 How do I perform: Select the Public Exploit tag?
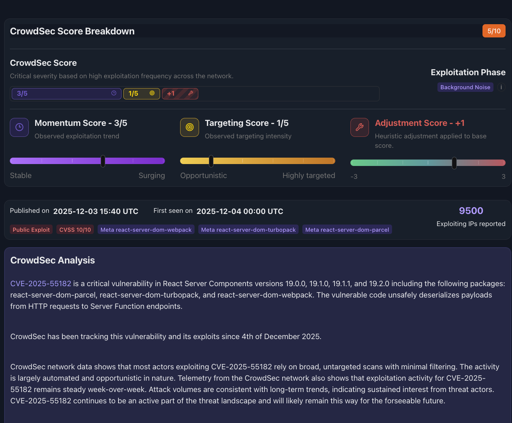click(31, 230)
